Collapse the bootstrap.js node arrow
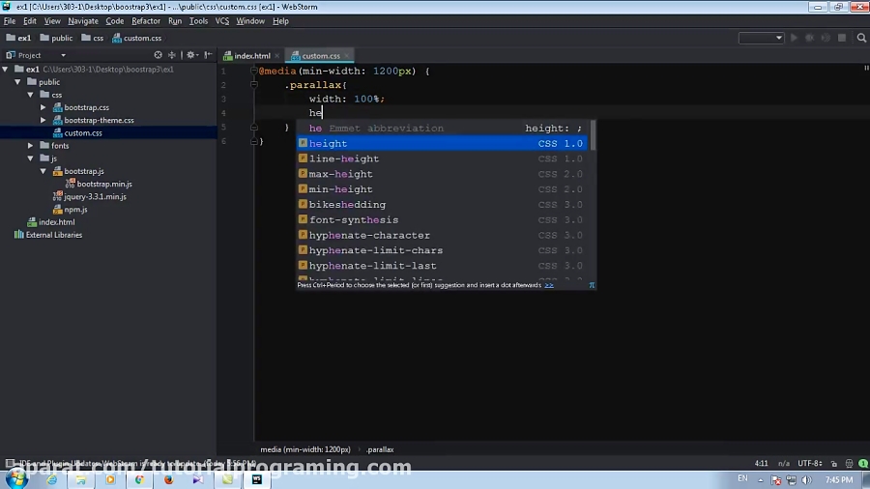The height and width of the screenshot is (489, 870). (x=43, y=171)
